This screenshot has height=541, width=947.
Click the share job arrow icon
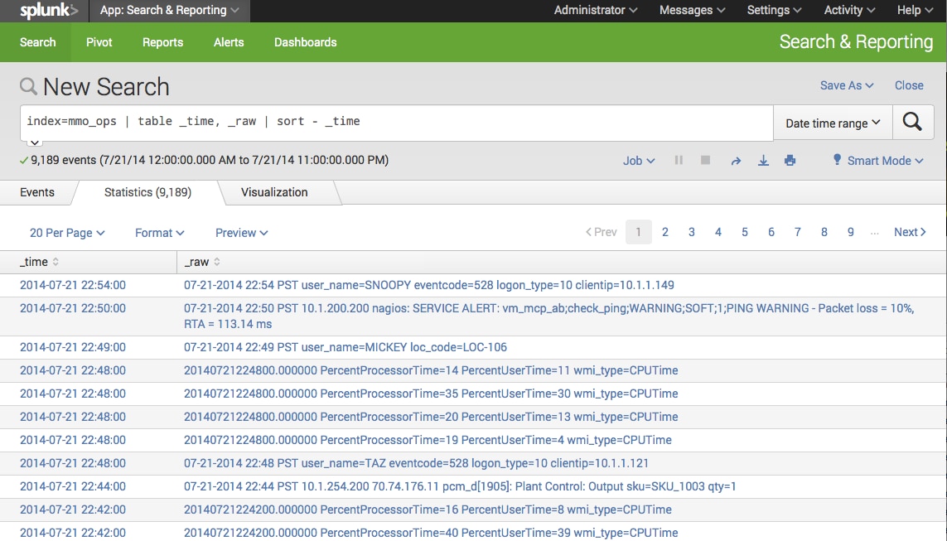736,161
